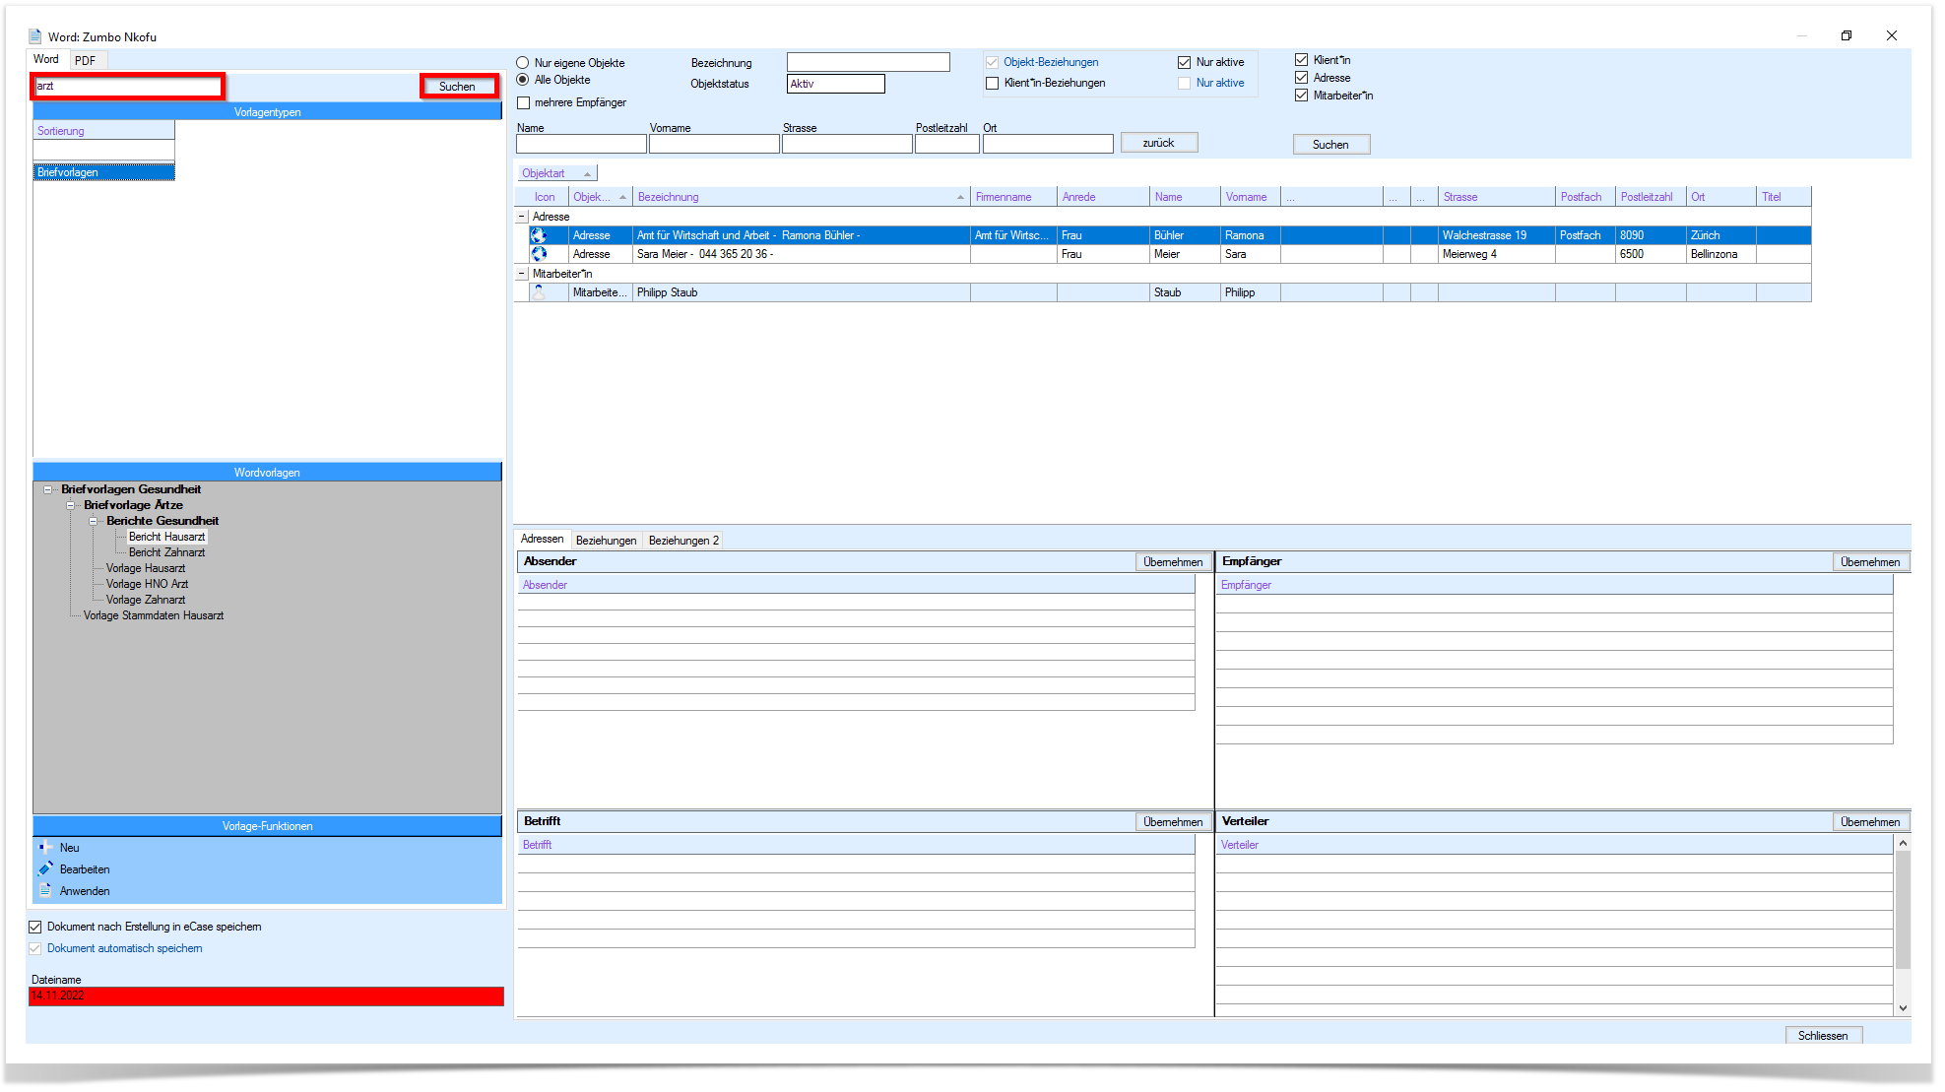Click address icon in Sara Meier row
The width and height of the screenshot is (1945, 1092).
539,254
